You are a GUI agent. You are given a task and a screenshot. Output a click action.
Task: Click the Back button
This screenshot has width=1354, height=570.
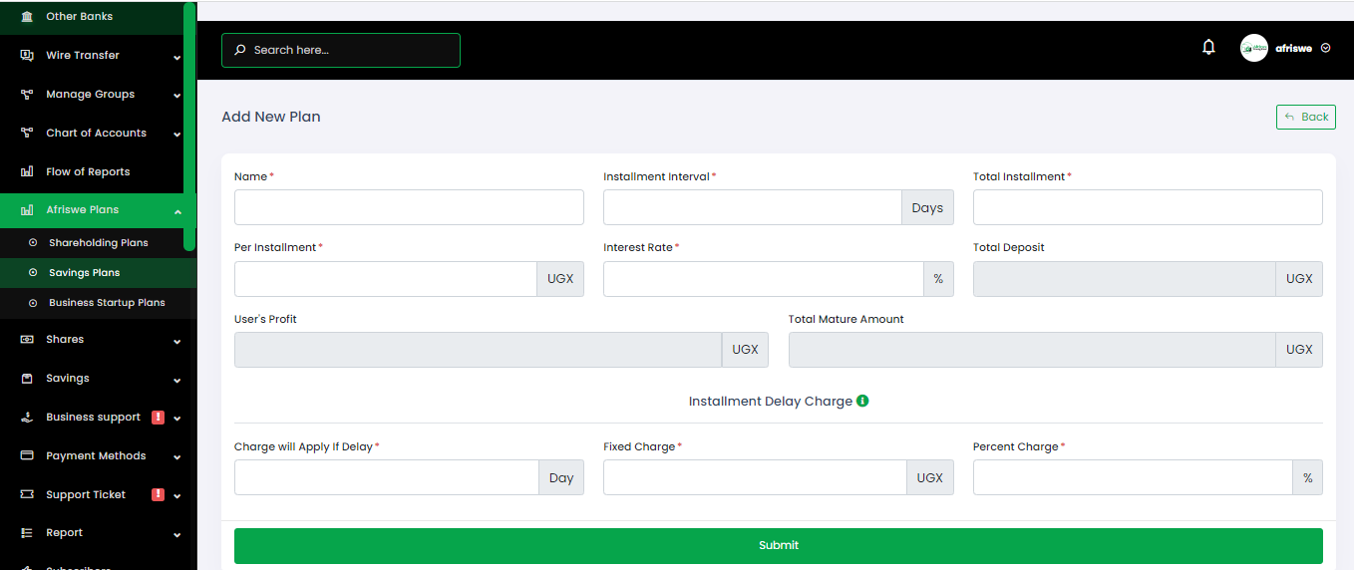1306,117
